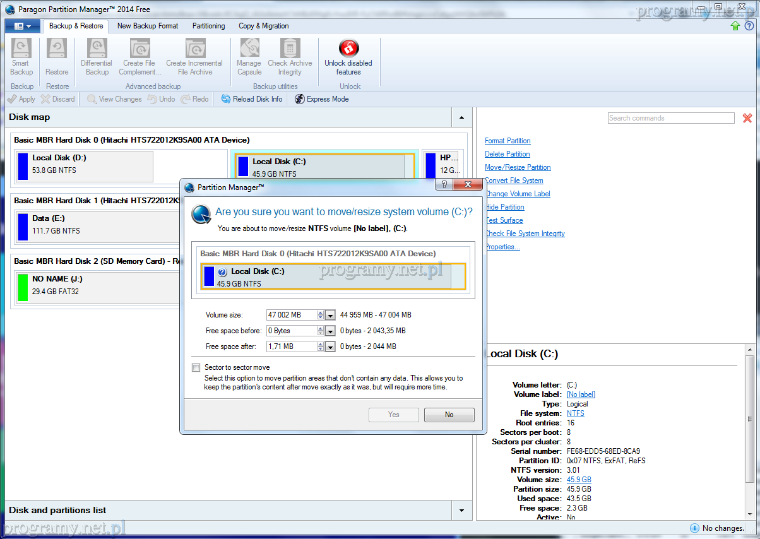Viewport: 760px width, 539px height.
Task: Open the Volume size unit dropdown
Action: [x=330, y=315]
